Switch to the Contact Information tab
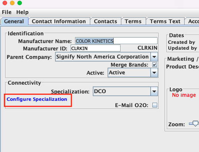 pos(59,21)
